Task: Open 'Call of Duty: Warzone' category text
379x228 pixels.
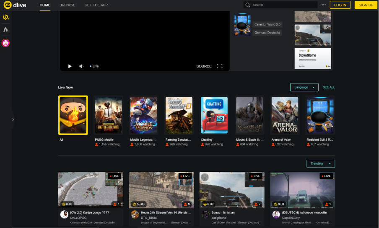Action: tap(223, 223)
